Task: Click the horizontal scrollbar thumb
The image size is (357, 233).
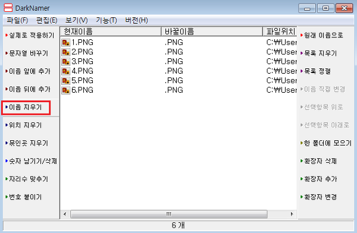Action: click(169, 214)
